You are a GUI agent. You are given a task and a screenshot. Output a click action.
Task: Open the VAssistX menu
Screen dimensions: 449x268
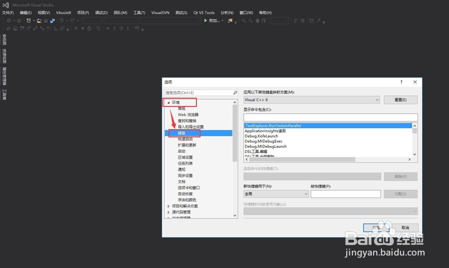pos(64,13)
